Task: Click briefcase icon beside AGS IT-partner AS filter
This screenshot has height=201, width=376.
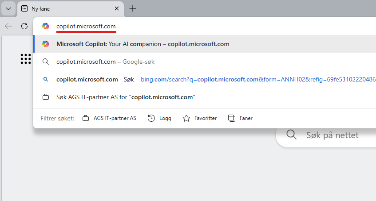Action: coord(86,118)
